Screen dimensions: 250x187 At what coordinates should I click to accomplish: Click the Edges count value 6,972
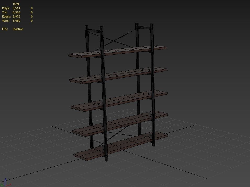(x=16, y=16)
